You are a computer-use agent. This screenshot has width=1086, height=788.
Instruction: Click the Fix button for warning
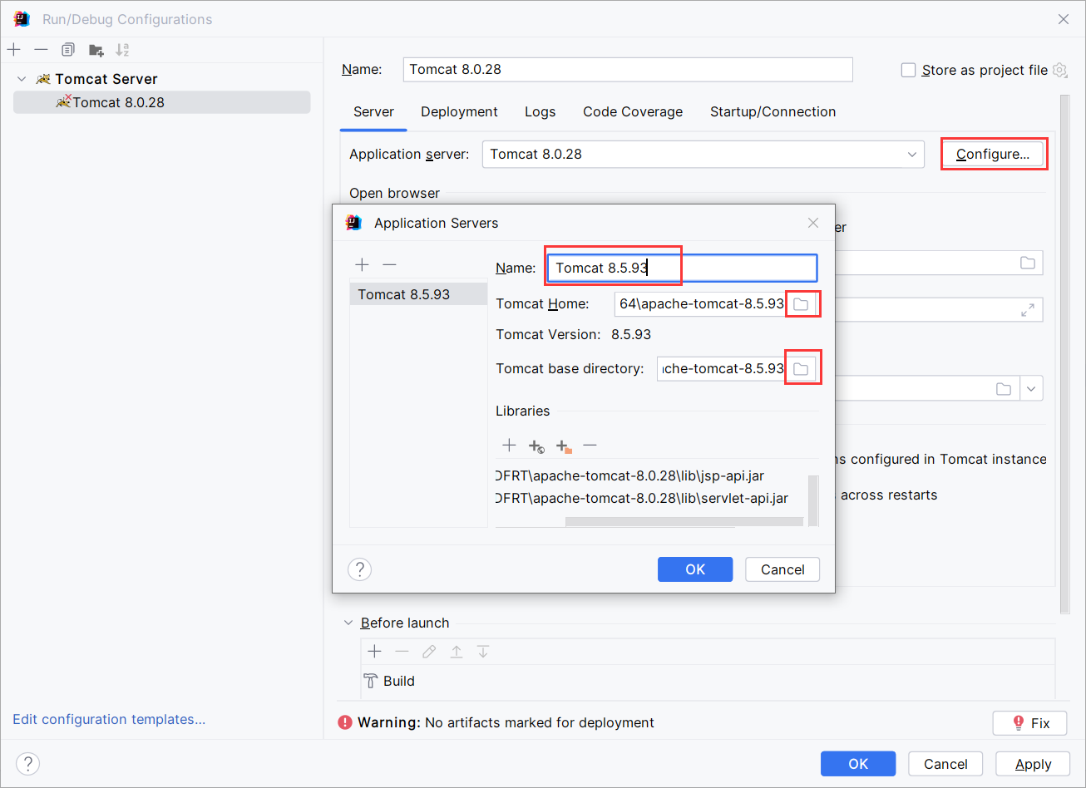(x=1029, y=723)
